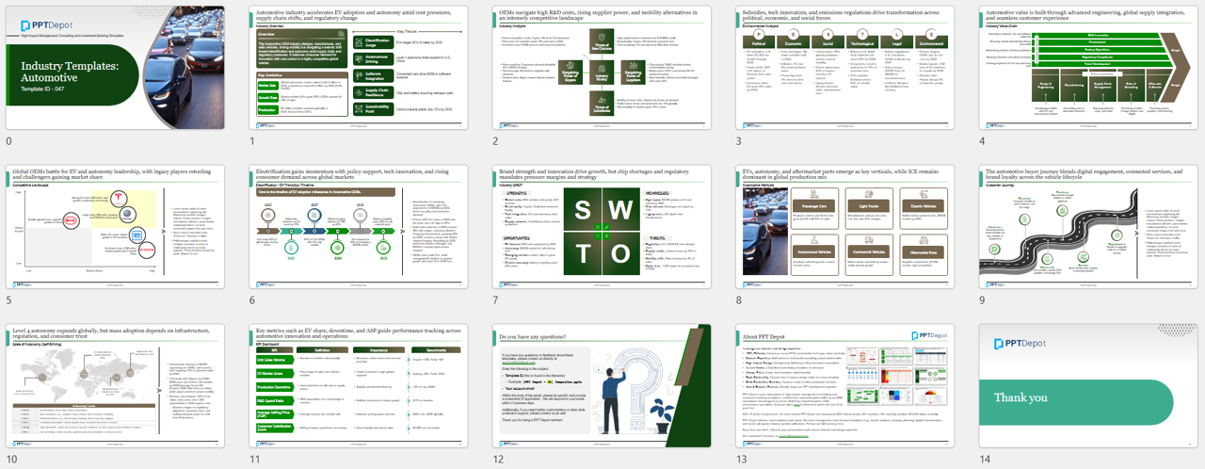The height and width of the screenshot is (469, 1205).
Task: Click Unit Sales Volume row label on slide 11
Action: [276, 360]
